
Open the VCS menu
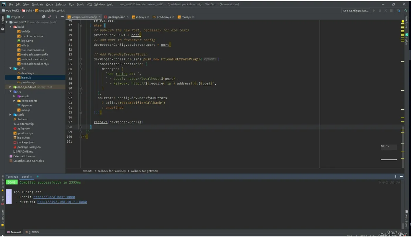(x=89, y=4)
